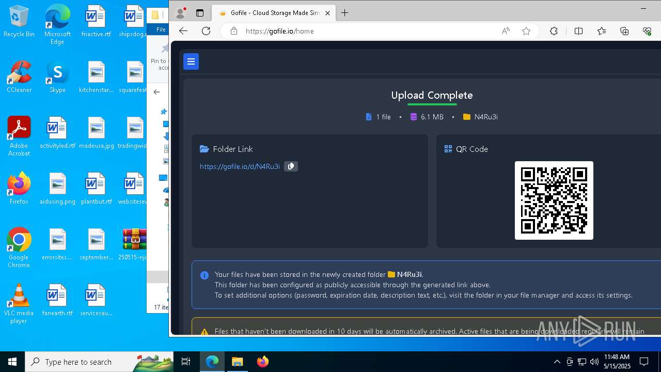
Task: Close the Gofile tab
Action: pos(327,13)
